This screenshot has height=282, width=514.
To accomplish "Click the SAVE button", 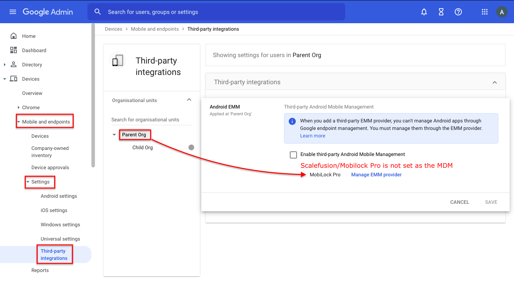I will click(491, 202).
